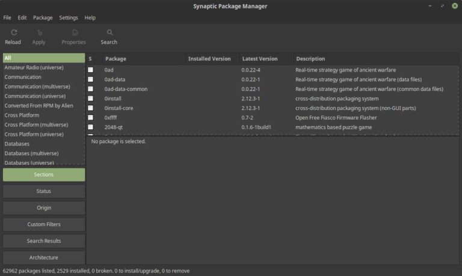
Task: Click the Search magnifier icon
Action: [x=109, y=32]
